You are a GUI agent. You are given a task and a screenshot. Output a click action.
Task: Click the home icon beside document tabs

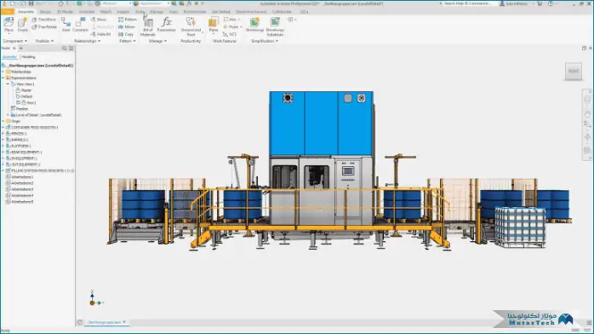pos(79,322)
